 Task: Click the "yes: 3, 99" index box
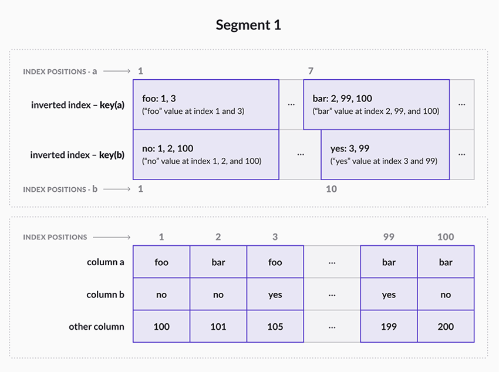[x=385, y=155]
